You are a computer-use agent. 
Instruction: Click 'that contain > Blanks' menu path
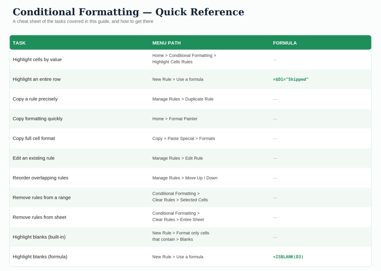pyautogui.click(x=173, y=239)
